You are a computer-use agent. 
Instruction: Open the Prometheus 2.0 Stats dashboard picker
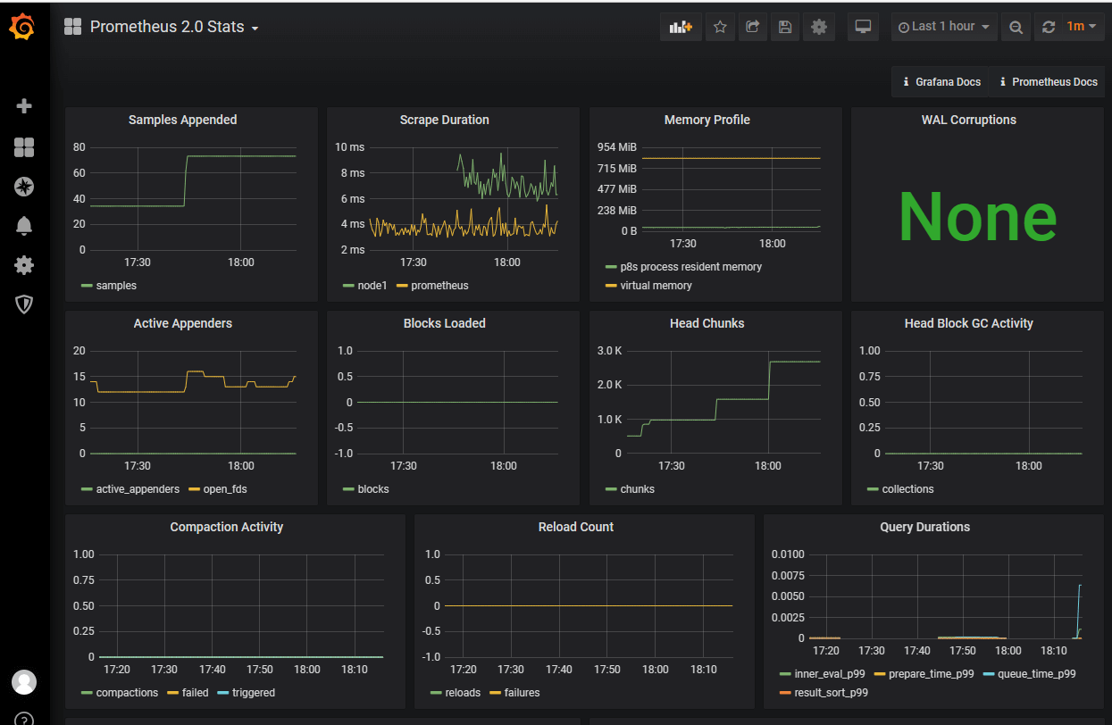pyautogui.click(x=174, y=27)
